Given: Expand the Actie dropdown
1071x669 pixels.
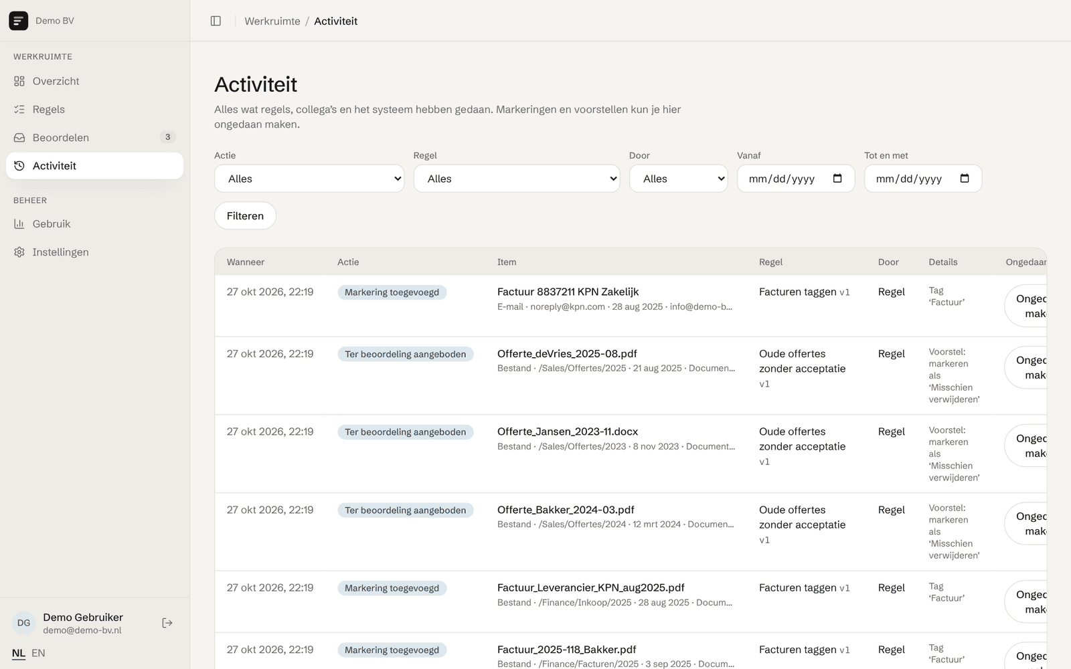Looking at the screenshot, I should click(309, 179).
